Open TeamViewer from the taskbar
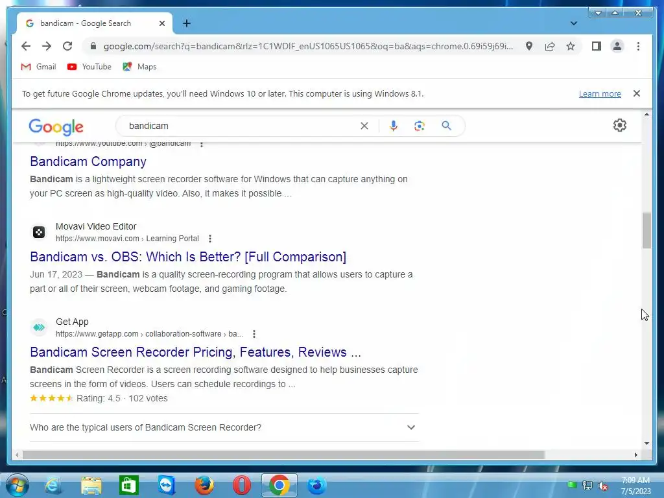This screenshot has height=498, width=664. point(167,485)
